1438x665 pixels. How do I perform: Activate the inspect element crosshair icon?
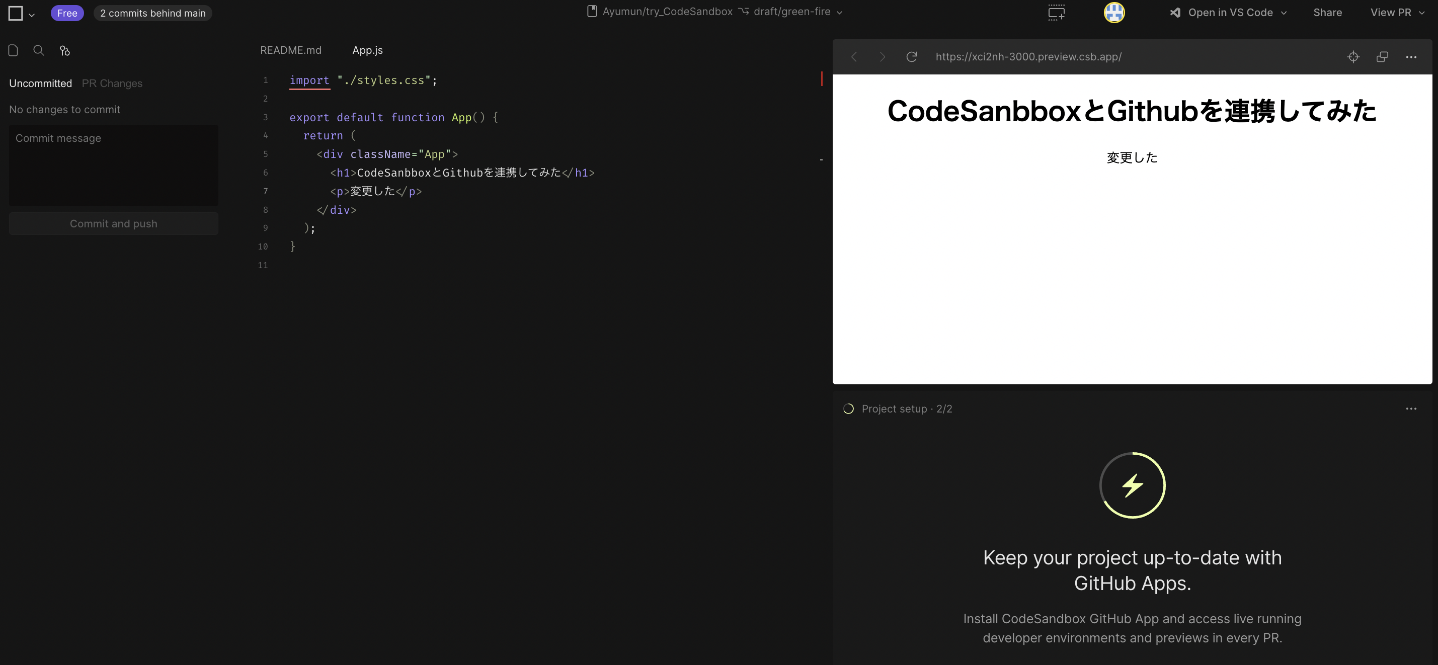point(1353,57)
